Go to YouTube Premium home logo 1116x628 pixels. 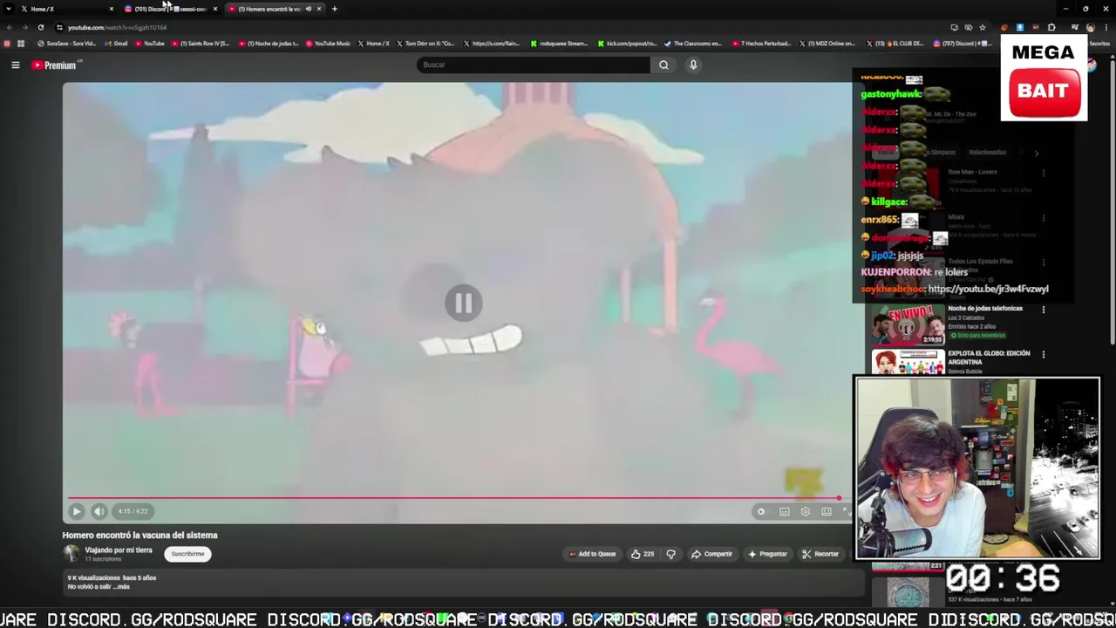[55, 65]
